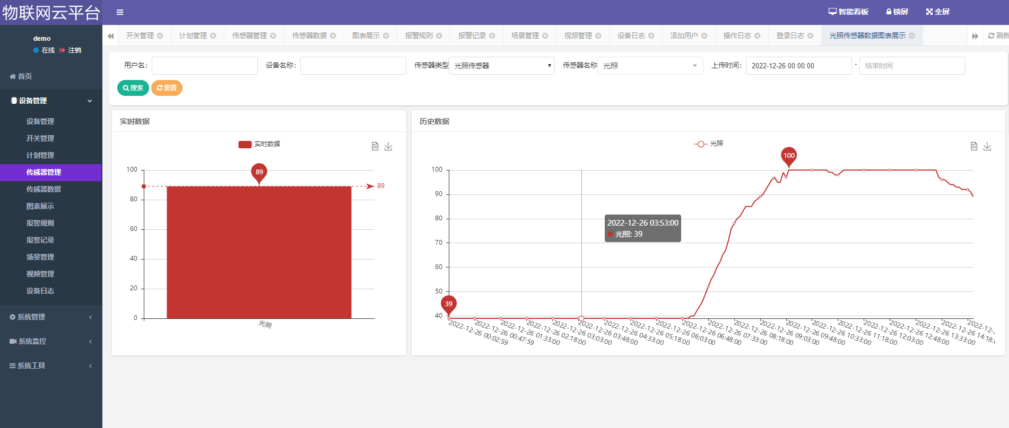Download the 实时数据 chart image
The height and width of the screenshot is (428, 1009).
coord(388,146)
